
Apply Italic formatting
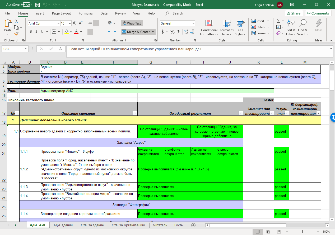tap(36, 32)
